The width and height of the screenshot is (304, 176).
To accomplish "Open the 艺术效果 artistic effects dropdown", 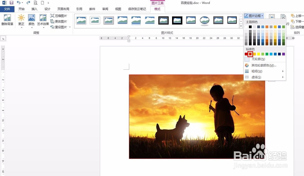I will click(x=43, y=21).
